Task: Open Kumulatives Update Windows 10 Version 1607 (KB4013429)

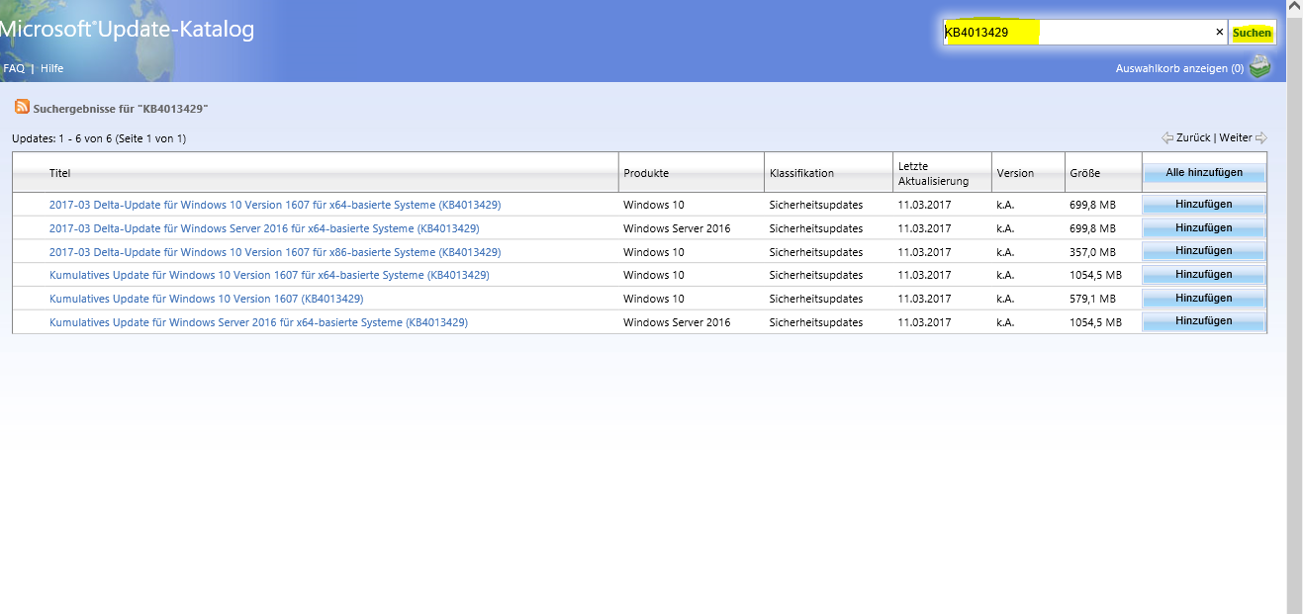Action: (x=207, y=299)
